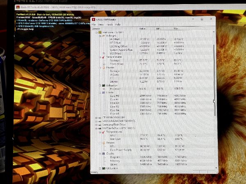The image size is (246, 184).
Task: Open the File menu in HWMonitor
Action: click(93, 25)
